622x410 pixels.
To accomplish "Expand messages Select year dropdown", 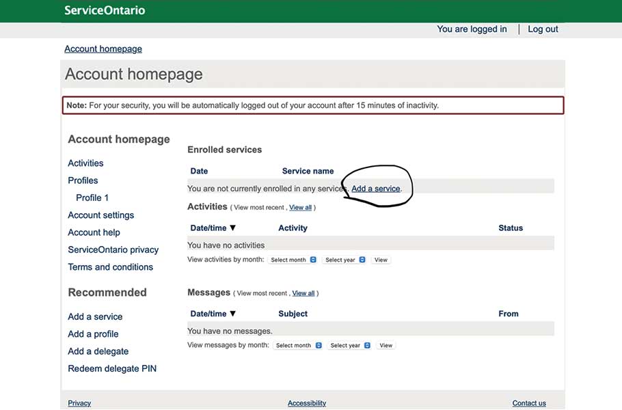I will [x=350, y=346].
